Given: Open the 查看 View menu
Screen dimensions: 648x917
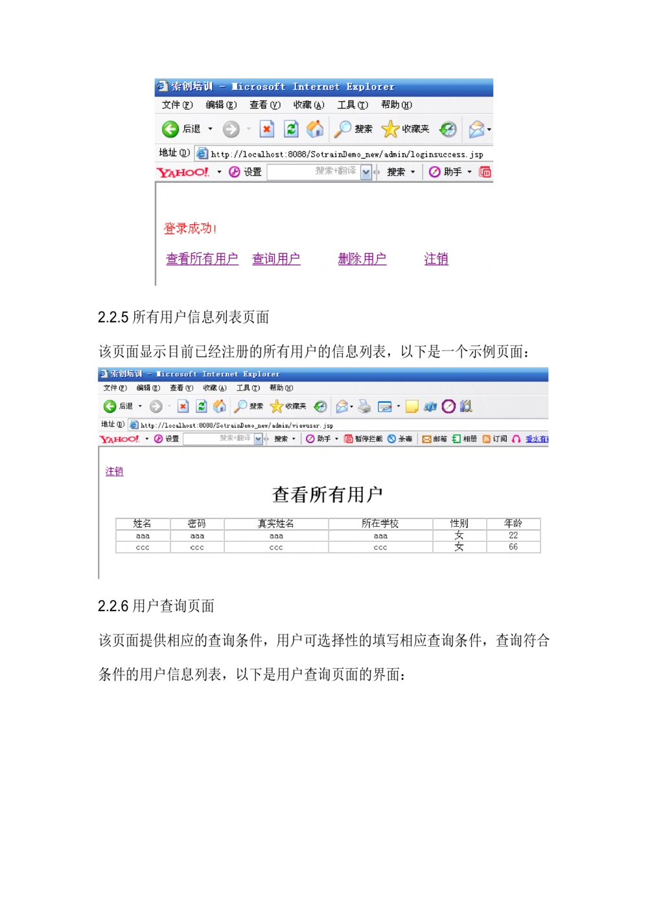Looking at the screenshot, I should pos(263,104).
